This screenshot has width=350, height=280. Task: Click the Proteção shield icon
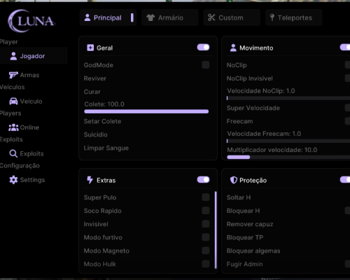(x=234, y=180)
